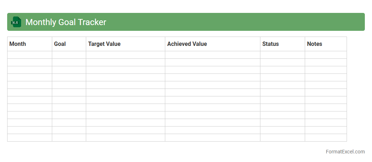Click the green XLS file icon
372x162 pixels.
pyautogui.click(x=16, y=22)
